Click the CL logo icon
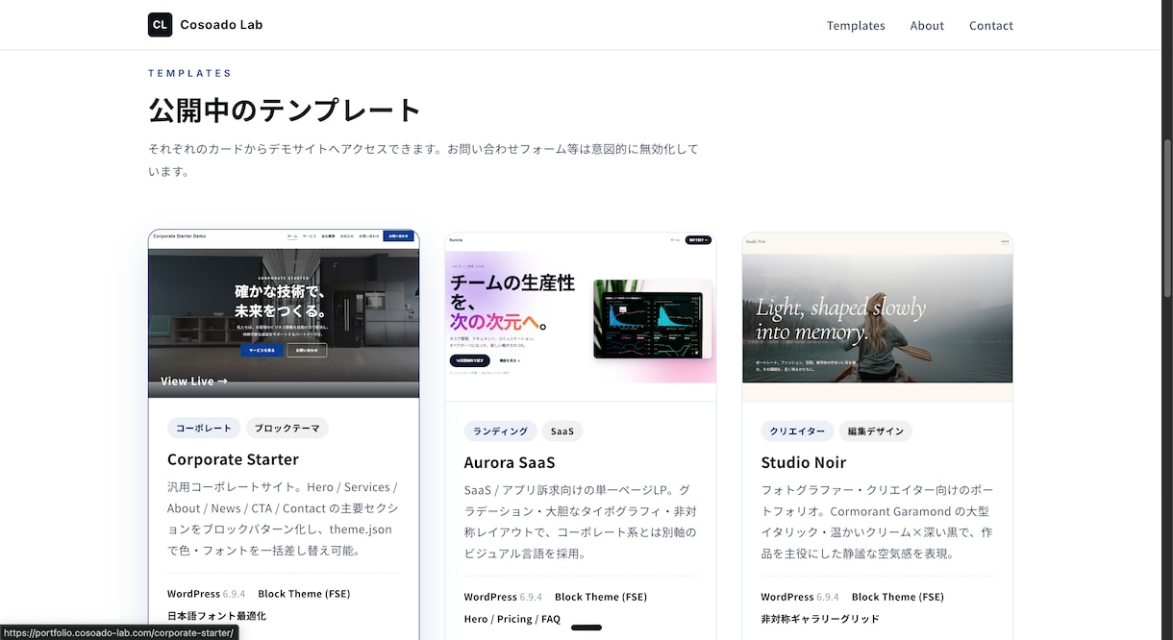 click(x=160, y=25)
